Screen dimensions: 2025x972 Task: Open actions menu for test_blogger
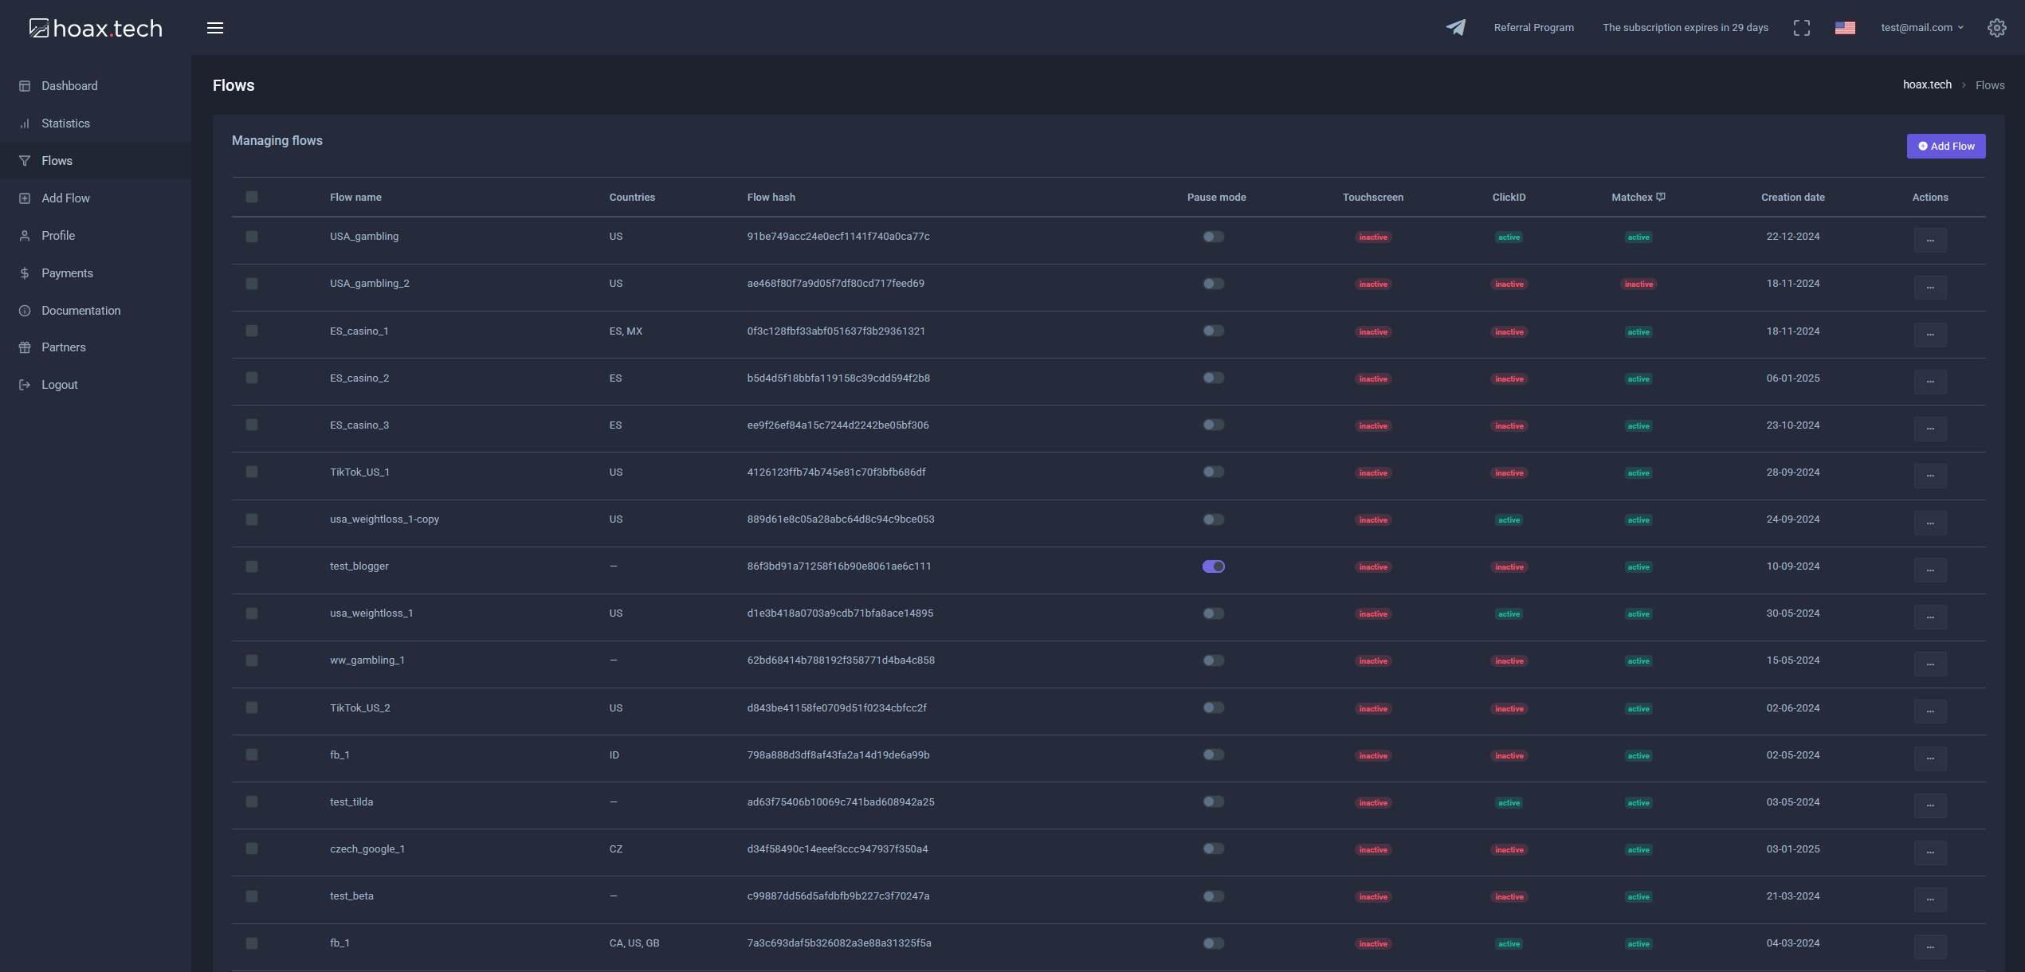(1930, 570)
